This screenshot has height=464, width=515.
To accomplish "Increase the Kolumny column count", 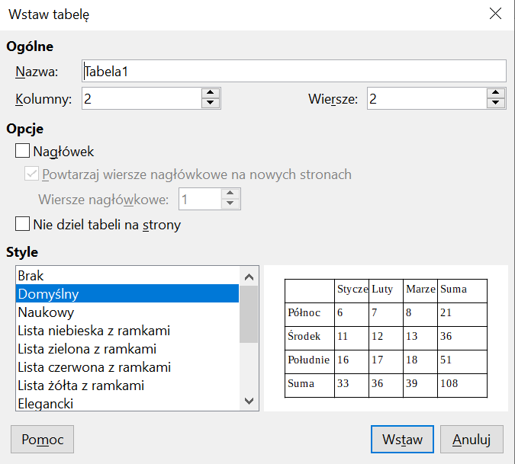I will pos(211,94).
